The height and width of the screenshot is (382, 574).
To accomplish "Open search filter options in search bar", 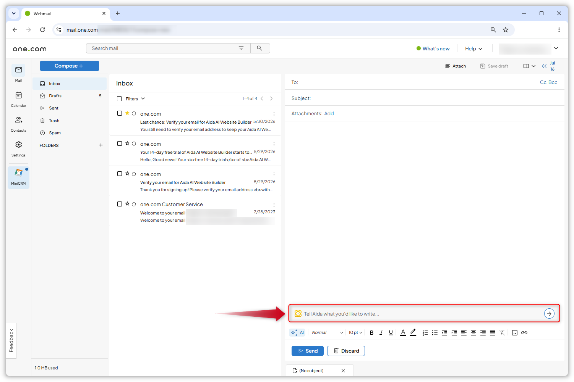I will [241, 48].
